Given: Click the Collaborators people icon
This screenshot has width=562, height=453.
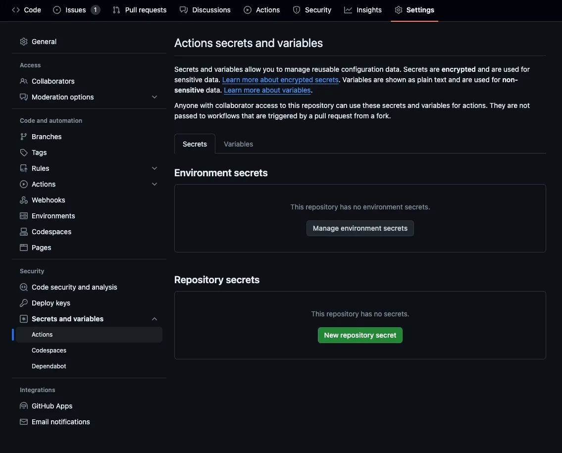Looking at the screenshot, I should pyautogui.click(x=24, y=81).
